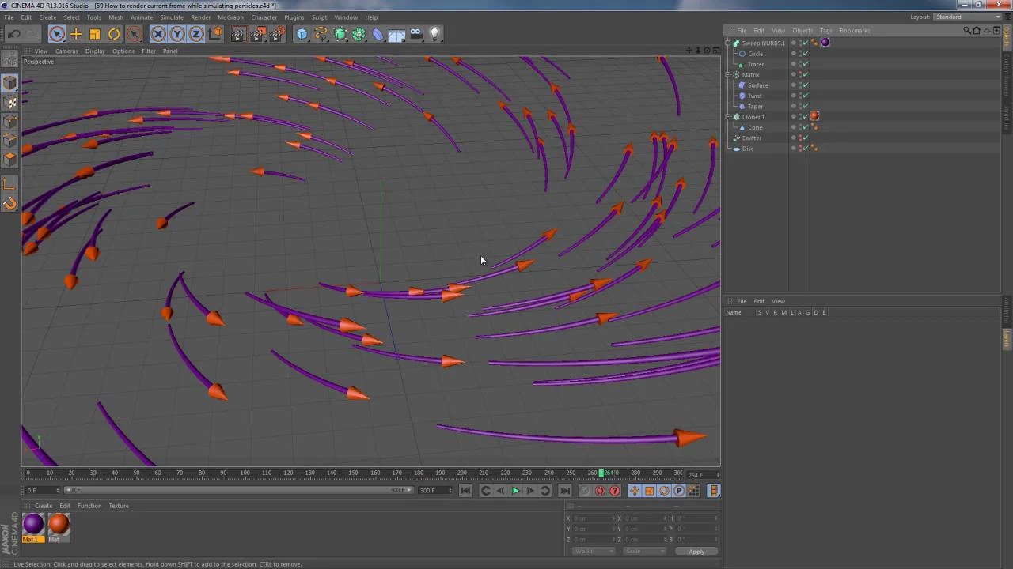Add a Cube primitive object
Screen dimensions: 1013x569
point(302,34)
